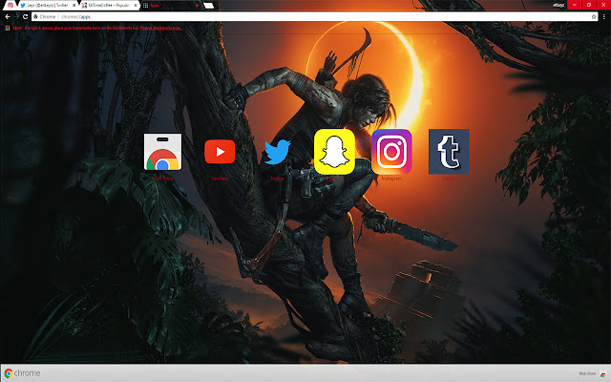Click the profile name button in title bar
The image size is (611, 382).
click(x=558, y=5)
